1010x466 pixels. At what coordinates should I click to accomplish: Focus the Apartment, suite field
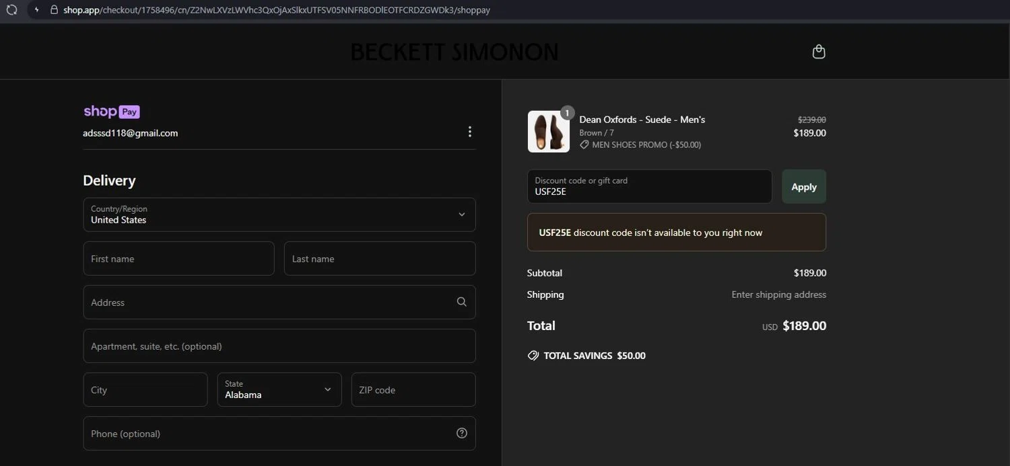pyautogui.click(x=279, y=346)
